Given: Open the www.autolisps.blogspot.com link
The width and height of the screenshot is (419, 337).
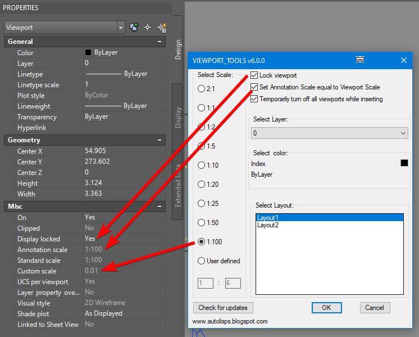Looking at the screenshot, I should 230,321.
